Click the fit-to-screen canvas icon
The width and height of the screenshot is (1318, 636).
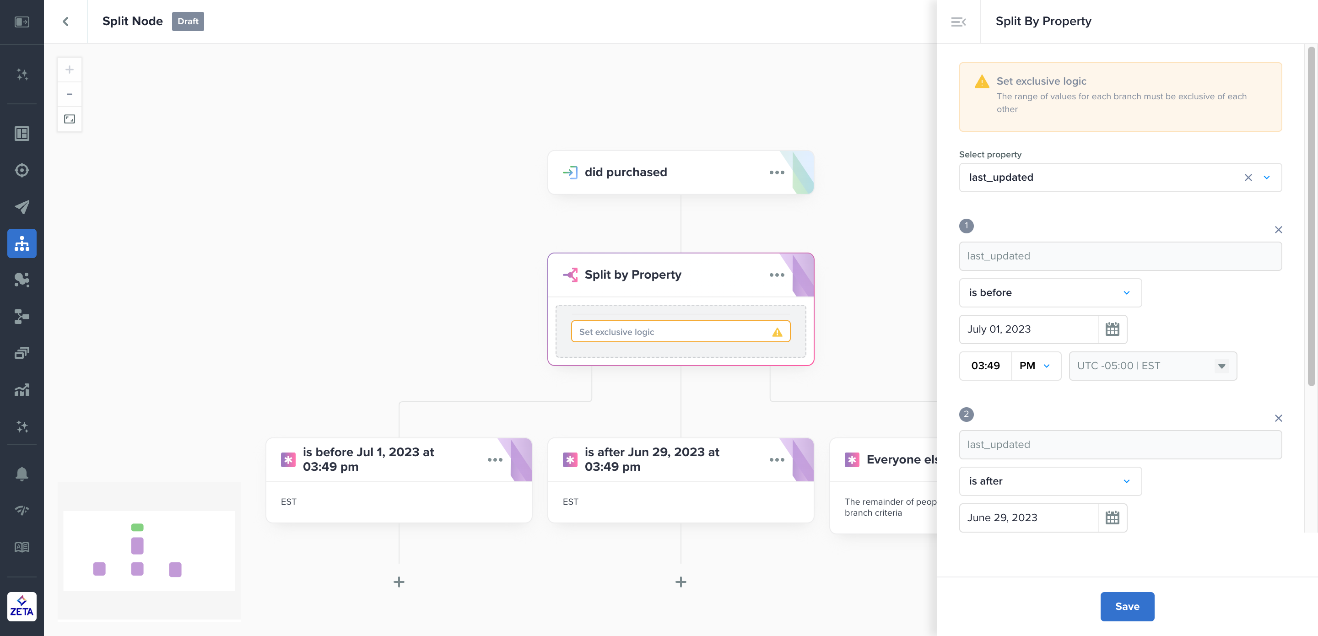pos(70,119)
